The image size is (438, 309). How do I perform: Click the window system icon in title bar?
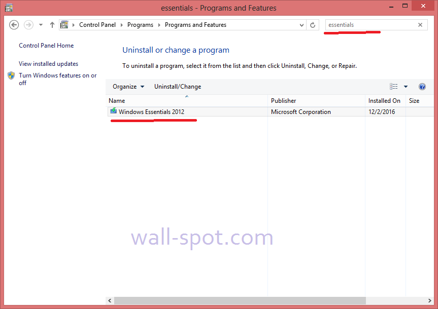[x=9, y=8]
